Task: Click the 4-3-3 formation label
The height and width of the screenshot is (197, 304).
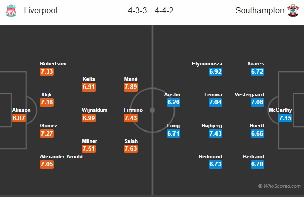Action: click(138, 10)
